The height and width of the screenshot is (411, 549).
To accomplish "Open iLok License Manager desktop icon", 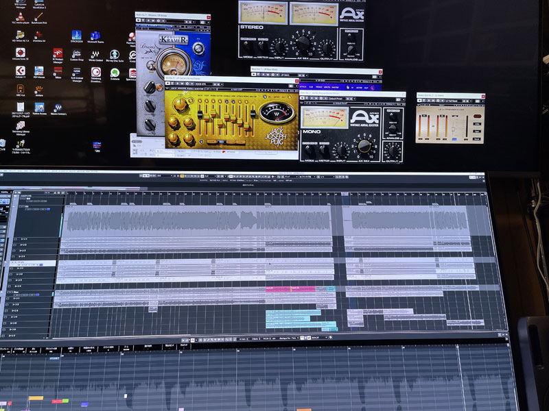I will coord(77,74).
